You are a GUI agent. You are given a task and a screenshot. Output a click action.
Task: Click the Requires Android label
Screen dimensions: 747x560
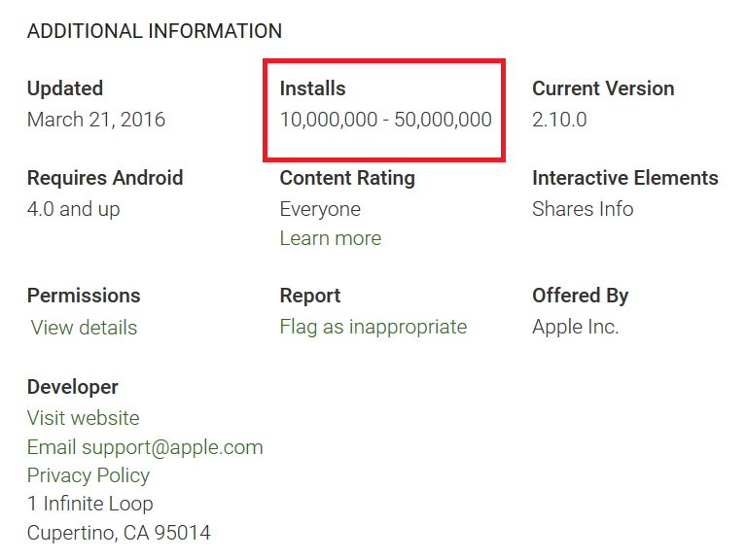click(x=105, y=178)
